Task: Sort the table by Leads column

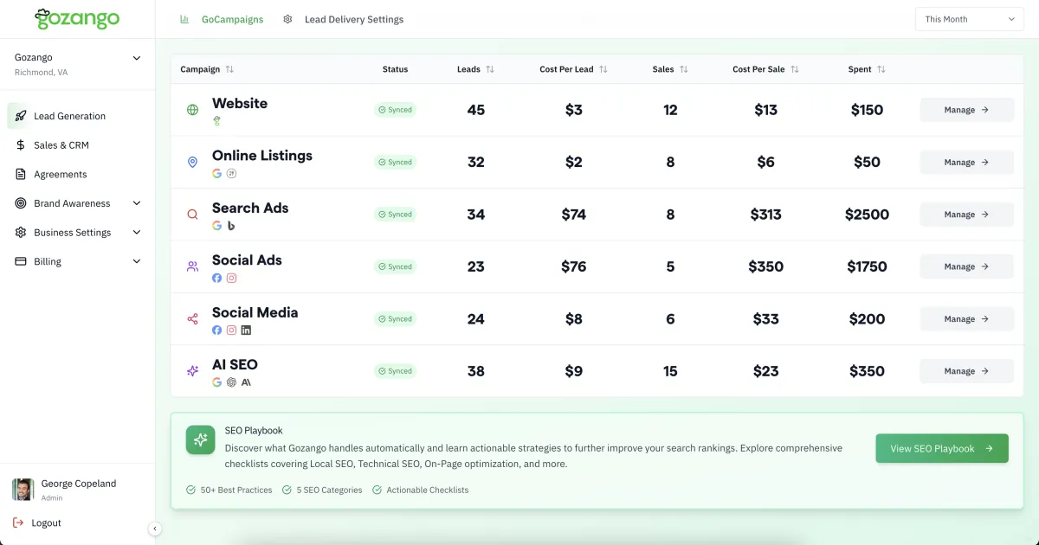Action: pyautogui.click(x=490, y=69)
